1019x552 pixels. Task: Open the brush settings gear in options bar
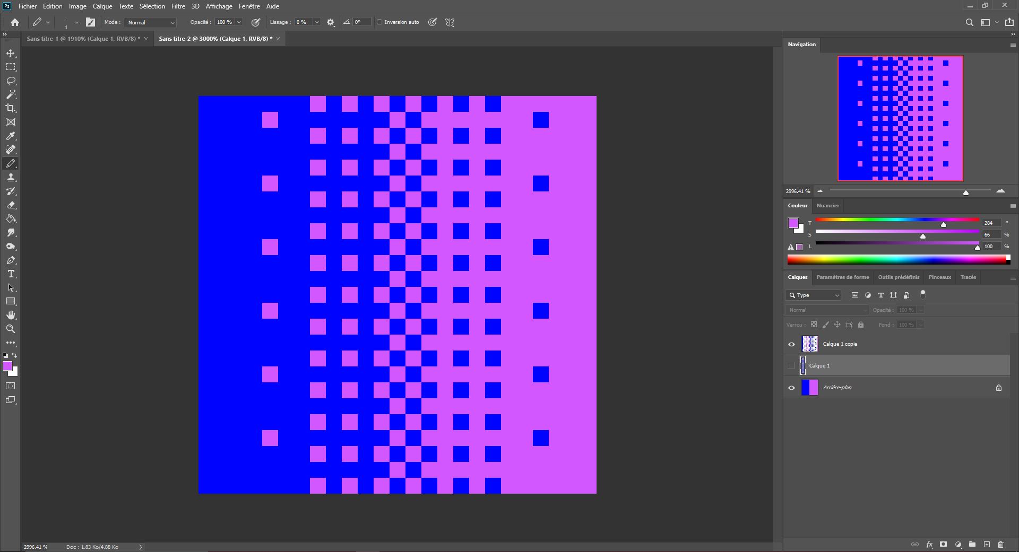point(330,22)
